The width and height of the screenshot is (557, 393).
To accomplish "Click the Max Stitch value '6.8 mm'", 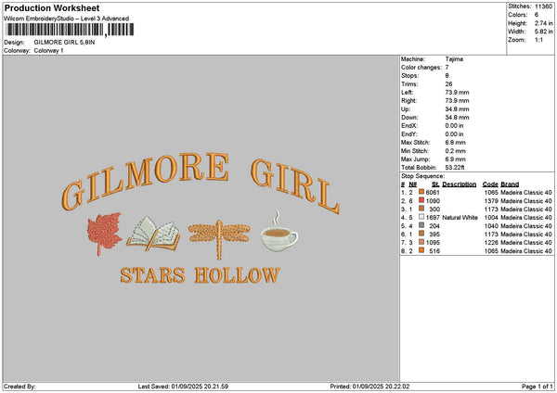I will click(456, 142).
